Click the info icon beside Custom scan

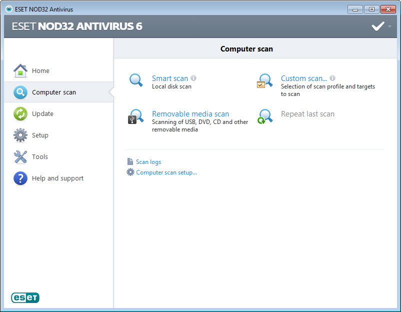pyautogui.click(x=332, y=78)
